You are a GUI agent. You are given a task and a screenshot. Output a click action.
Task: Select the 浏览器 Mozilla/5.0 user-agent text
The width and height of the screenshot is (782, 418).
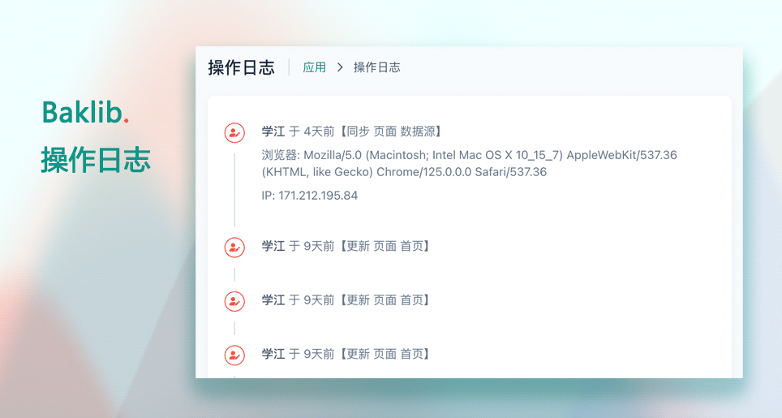tap(470, 164)
